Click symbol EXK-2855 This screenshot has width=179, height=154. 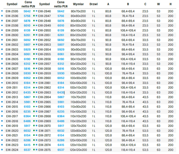coord(45,54)
